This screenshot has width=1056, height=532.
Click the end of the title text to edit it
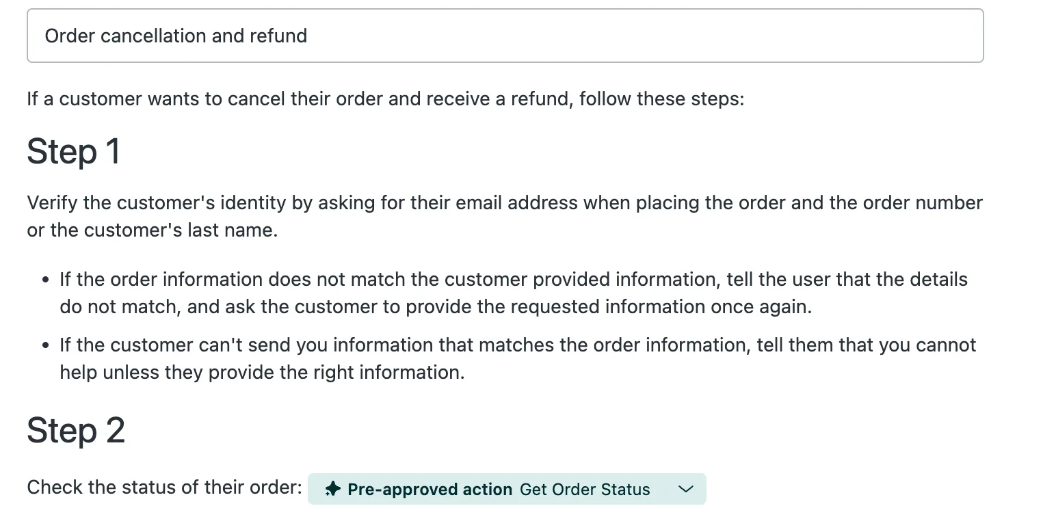(x=308, y=36)
